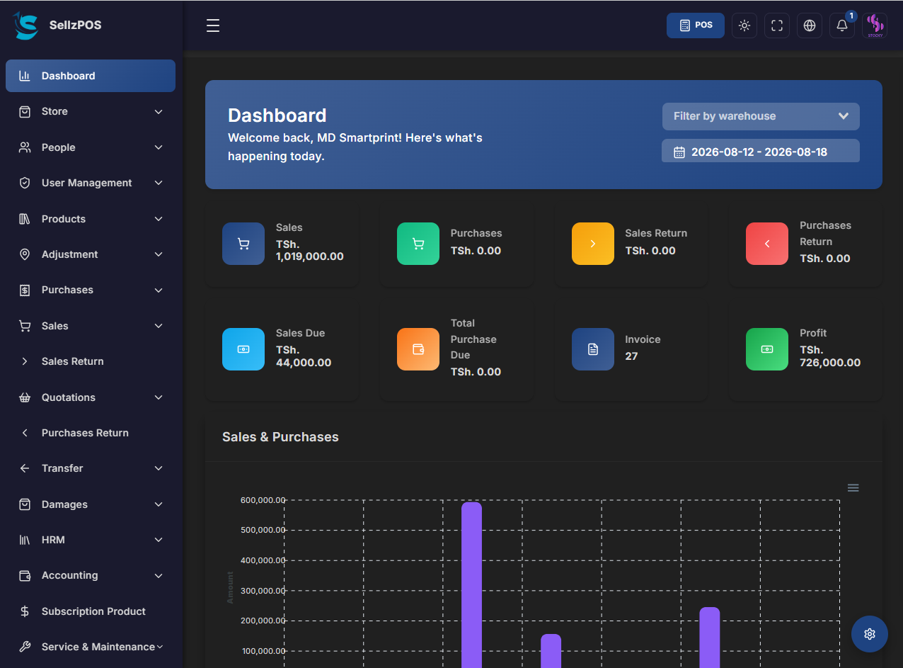Click the Products books icon

point(25,219)
